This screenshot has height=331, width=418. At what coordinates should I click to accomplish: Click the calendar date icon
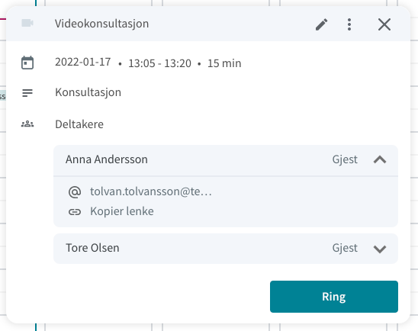(27, 63)
